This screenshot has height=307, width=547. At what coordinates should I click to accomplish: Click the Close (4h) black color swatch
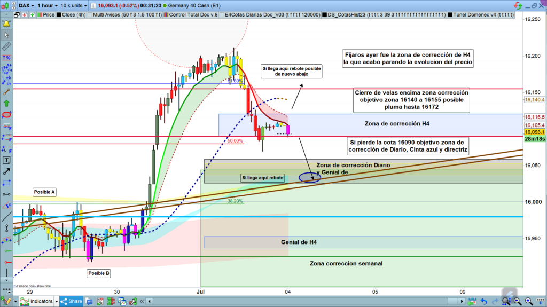(x=58, y=15)
